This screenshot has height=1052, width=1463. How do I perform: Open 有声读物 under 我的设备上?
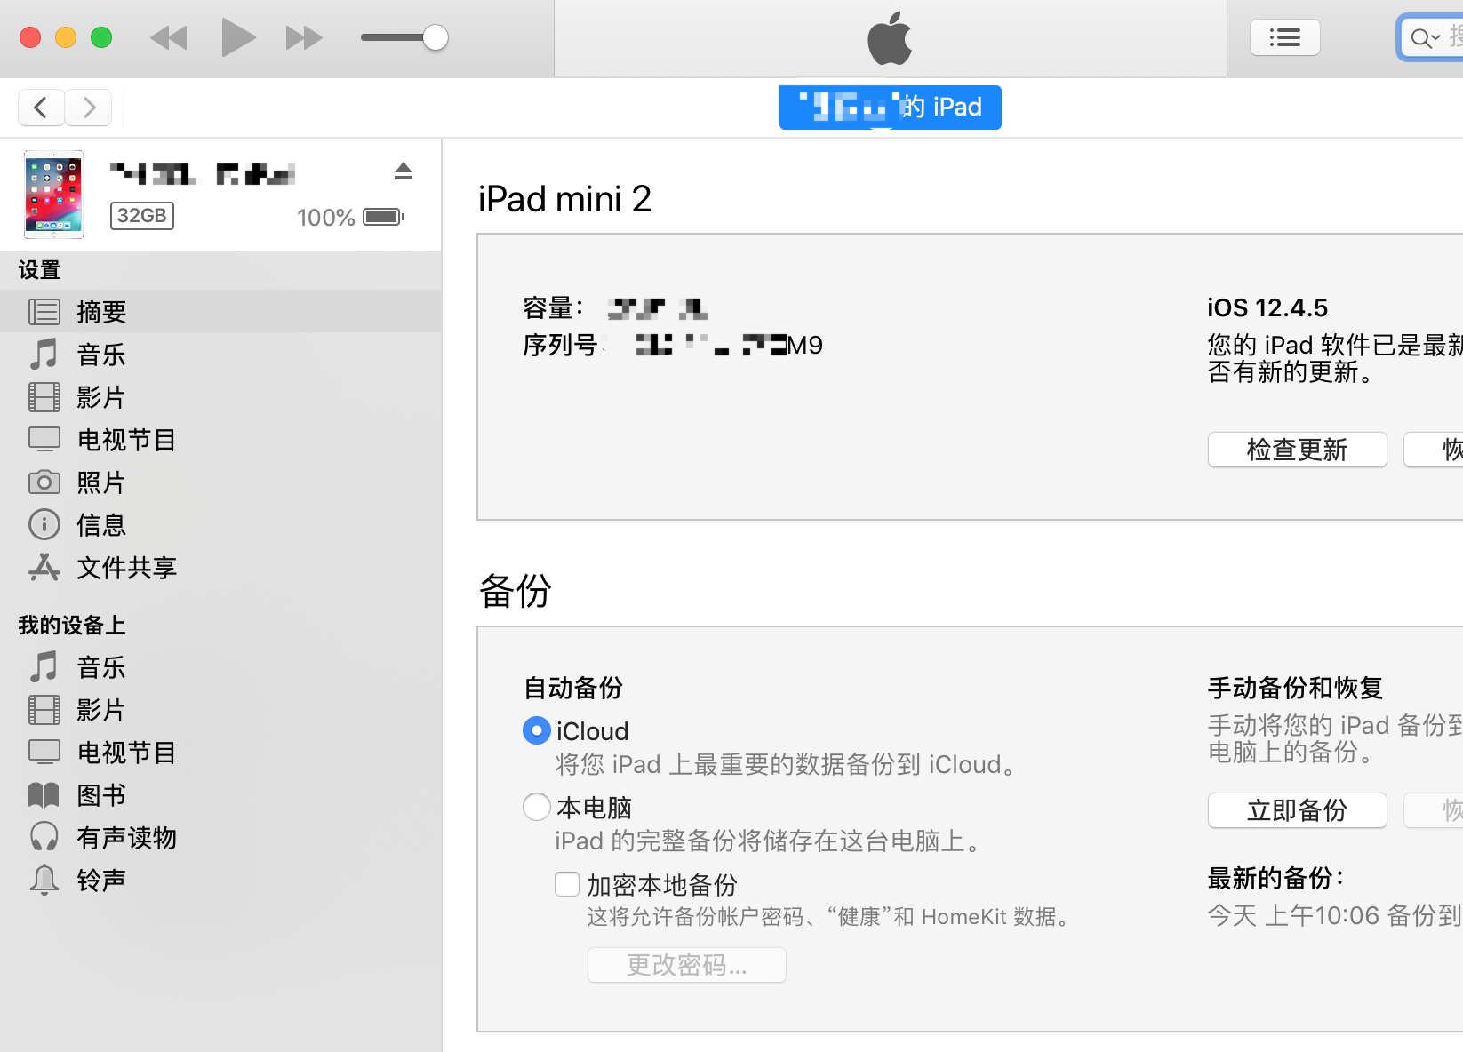127,837
